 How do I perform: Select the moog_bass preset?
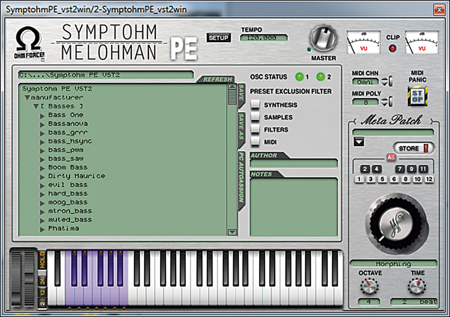coord(68,202)
